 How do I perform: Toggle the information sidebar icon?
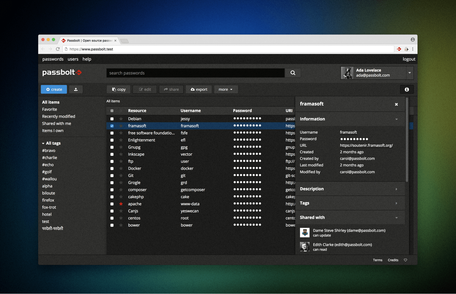click(x=407, y=89)
